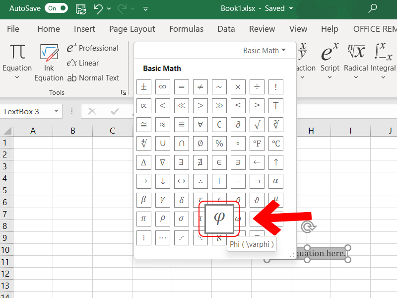Insert the infinity symbol

pyautogui.click(x=162, y=87)
